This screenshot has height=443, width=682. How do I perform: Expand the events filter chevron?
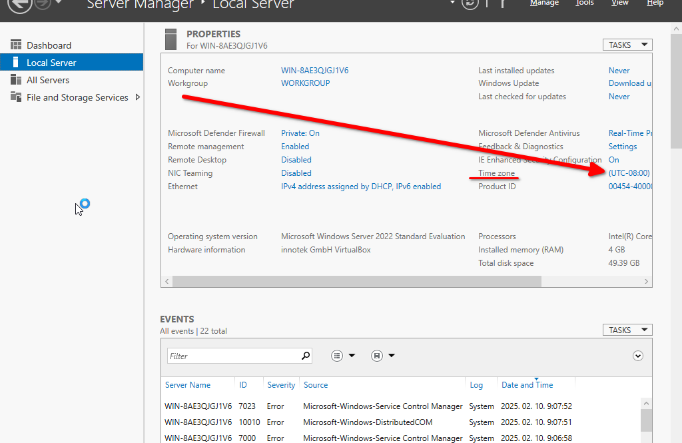638,356
